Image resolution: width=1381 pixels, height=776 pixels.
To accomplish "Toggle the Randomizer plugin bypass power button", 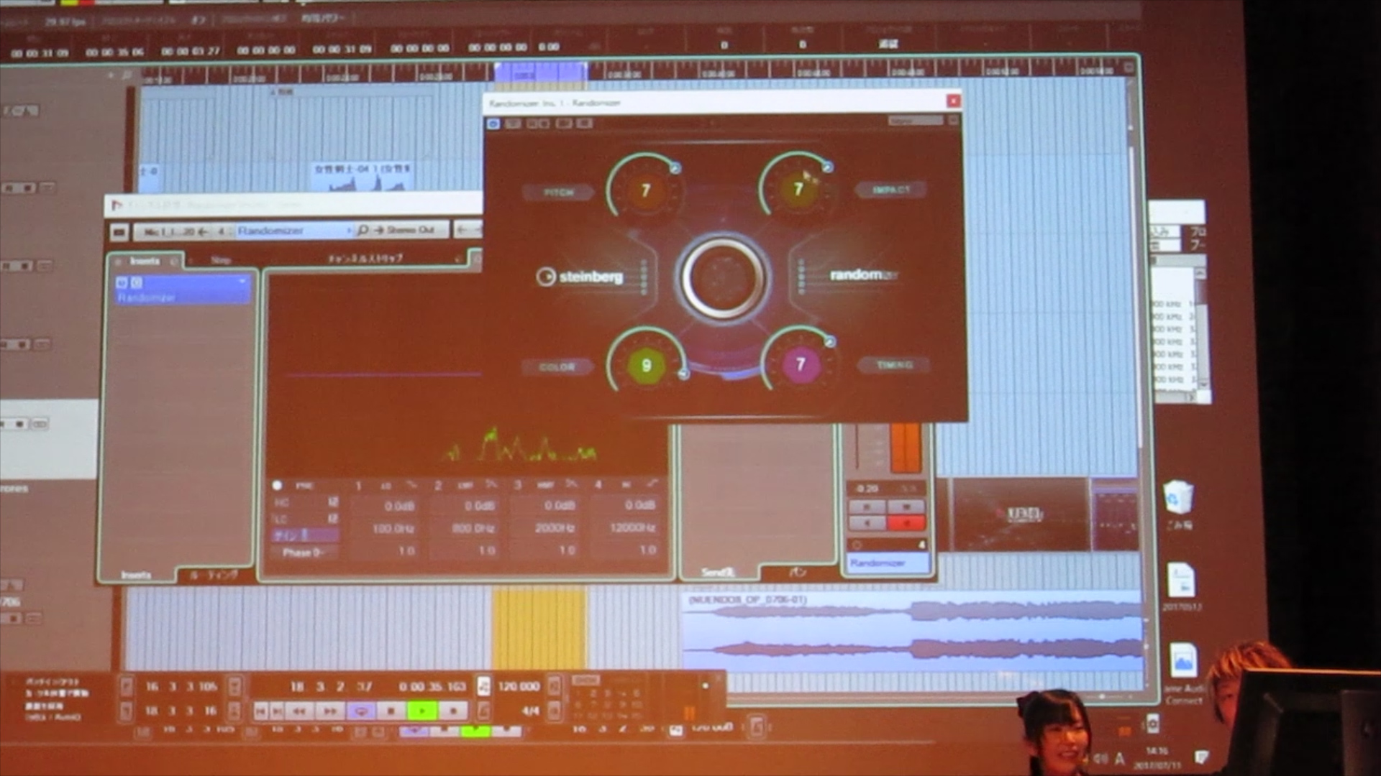I will coord(493,124).
